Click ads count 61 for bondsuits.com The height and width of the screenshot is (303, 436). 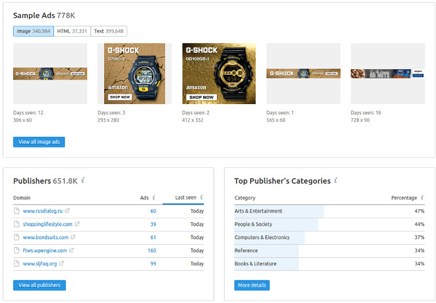[x=153, y=238]
